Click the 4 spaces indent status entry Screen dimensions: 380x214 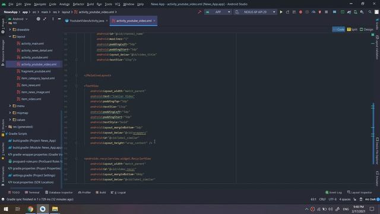[345, 199]
